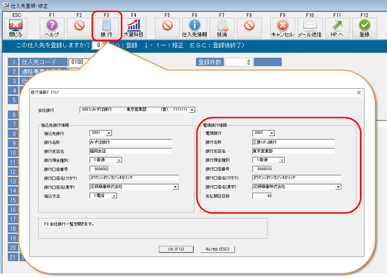Image resolution: width=387 pixels, height=278 pixels.
Task: Click the 大蔵科目 chart icon
Action: [133, 25]
